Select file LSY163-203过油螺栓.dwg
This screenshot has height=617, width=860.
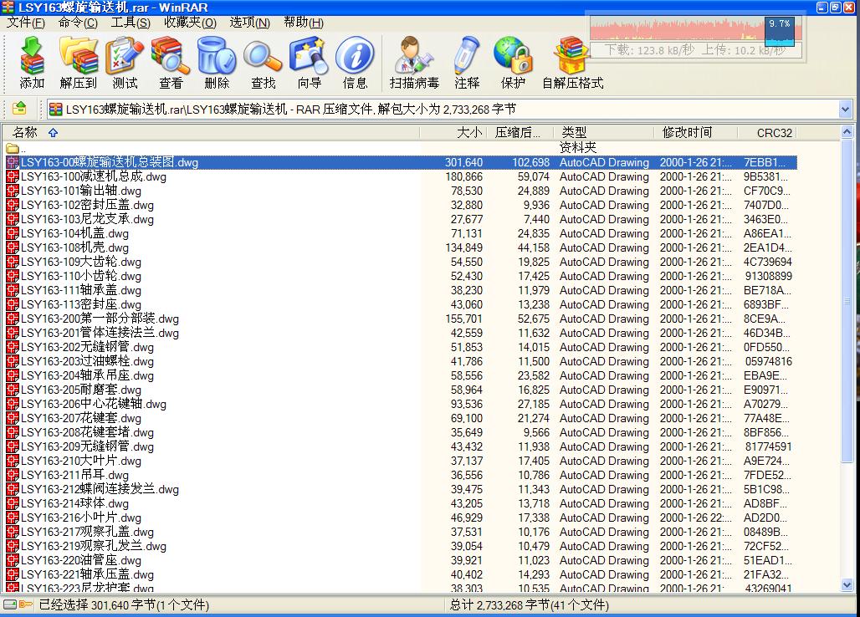click(x=401, y=361)
